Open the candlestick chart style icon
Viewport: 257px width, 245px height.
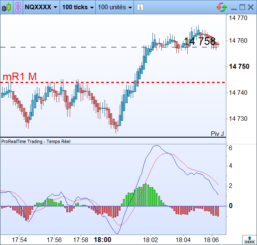click(x=6, y=7)
